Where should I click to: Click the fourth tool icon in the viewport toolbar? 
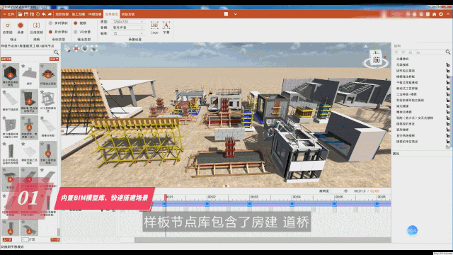pyautogui.click(x=94, y=48)
